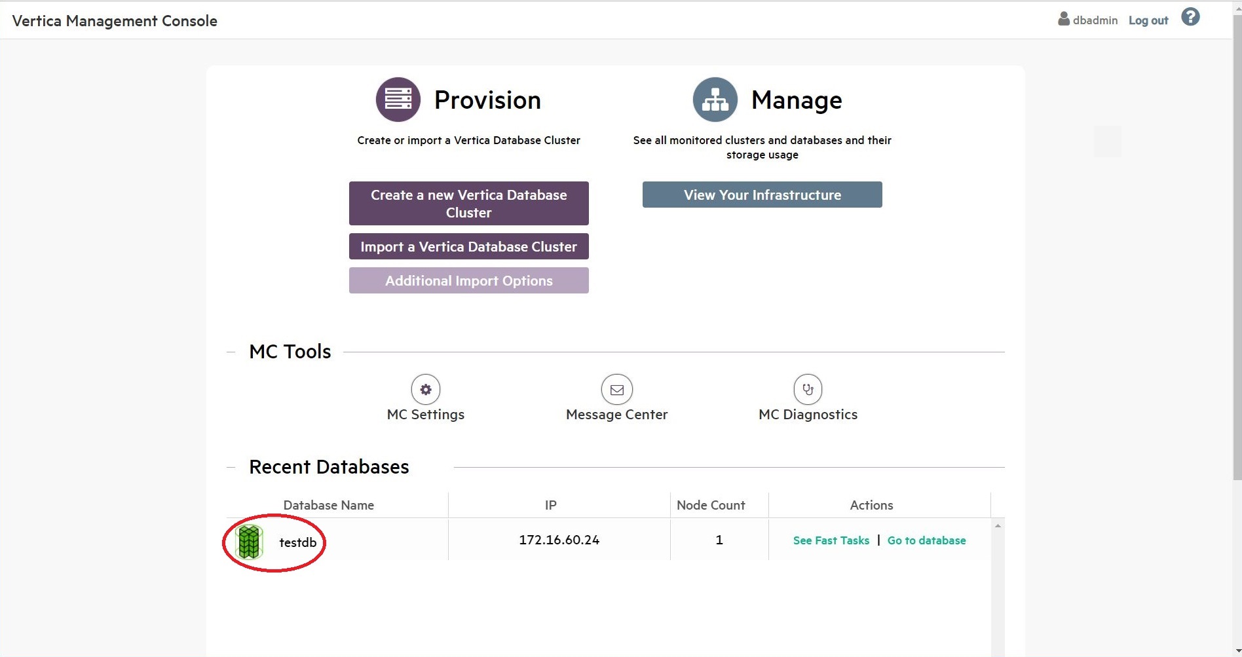Log out of the console
1242x657 pixels.
pos(1148,20)
